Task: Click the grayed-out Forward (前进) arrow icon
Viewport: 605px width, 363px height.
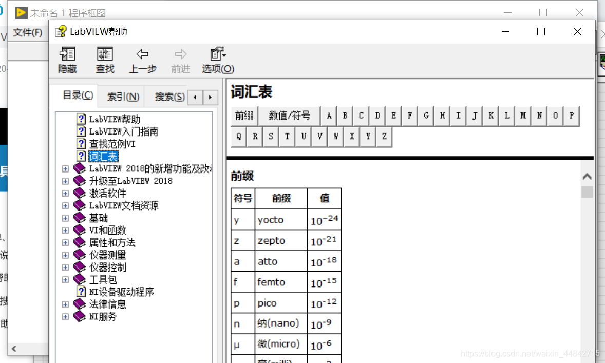Action: [180, 54]
